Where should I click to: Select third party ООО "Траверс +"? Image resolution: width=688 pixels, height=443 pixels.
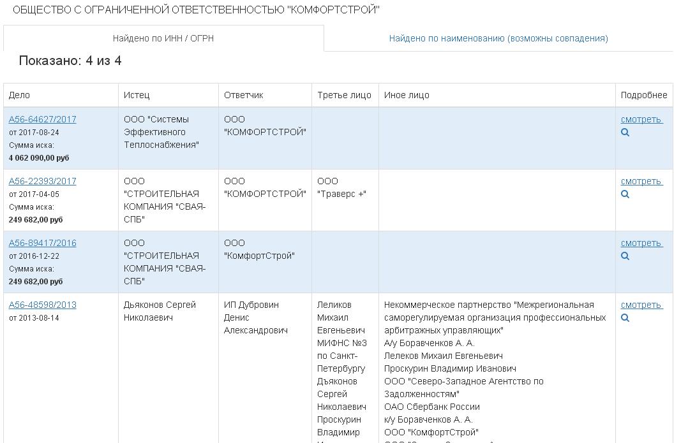click(x=341, y=187)
